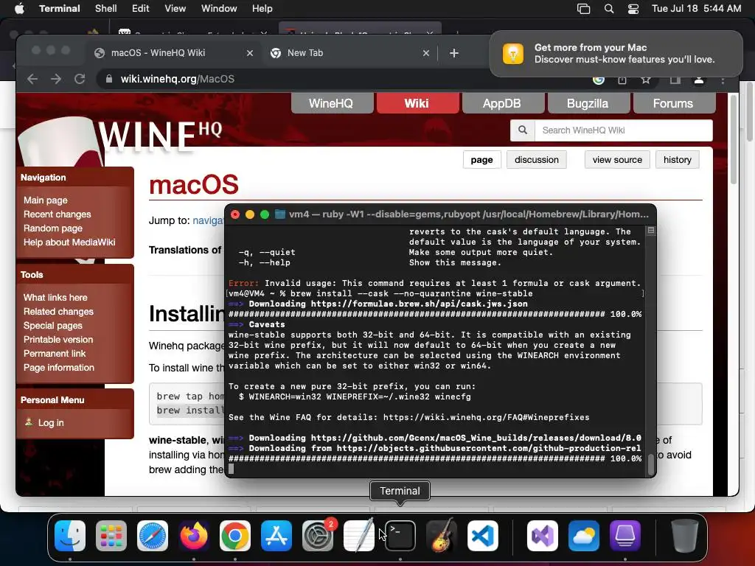Focus the Search WineHQ Wiki field
Viewport: 755px width, 566px height.
pyautogui.click(x=624, y=130)
